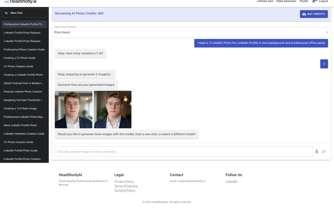
Task: Click 'Okay. How many variations (1-4)?' message
Action: (80, 54)
